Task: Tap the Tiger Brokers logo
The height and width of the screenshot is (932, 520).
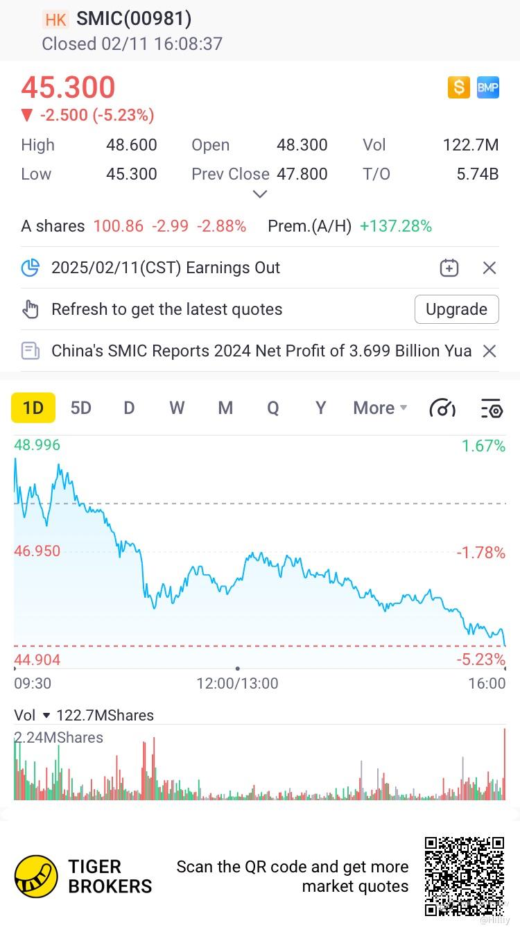Action: point(37,876)
